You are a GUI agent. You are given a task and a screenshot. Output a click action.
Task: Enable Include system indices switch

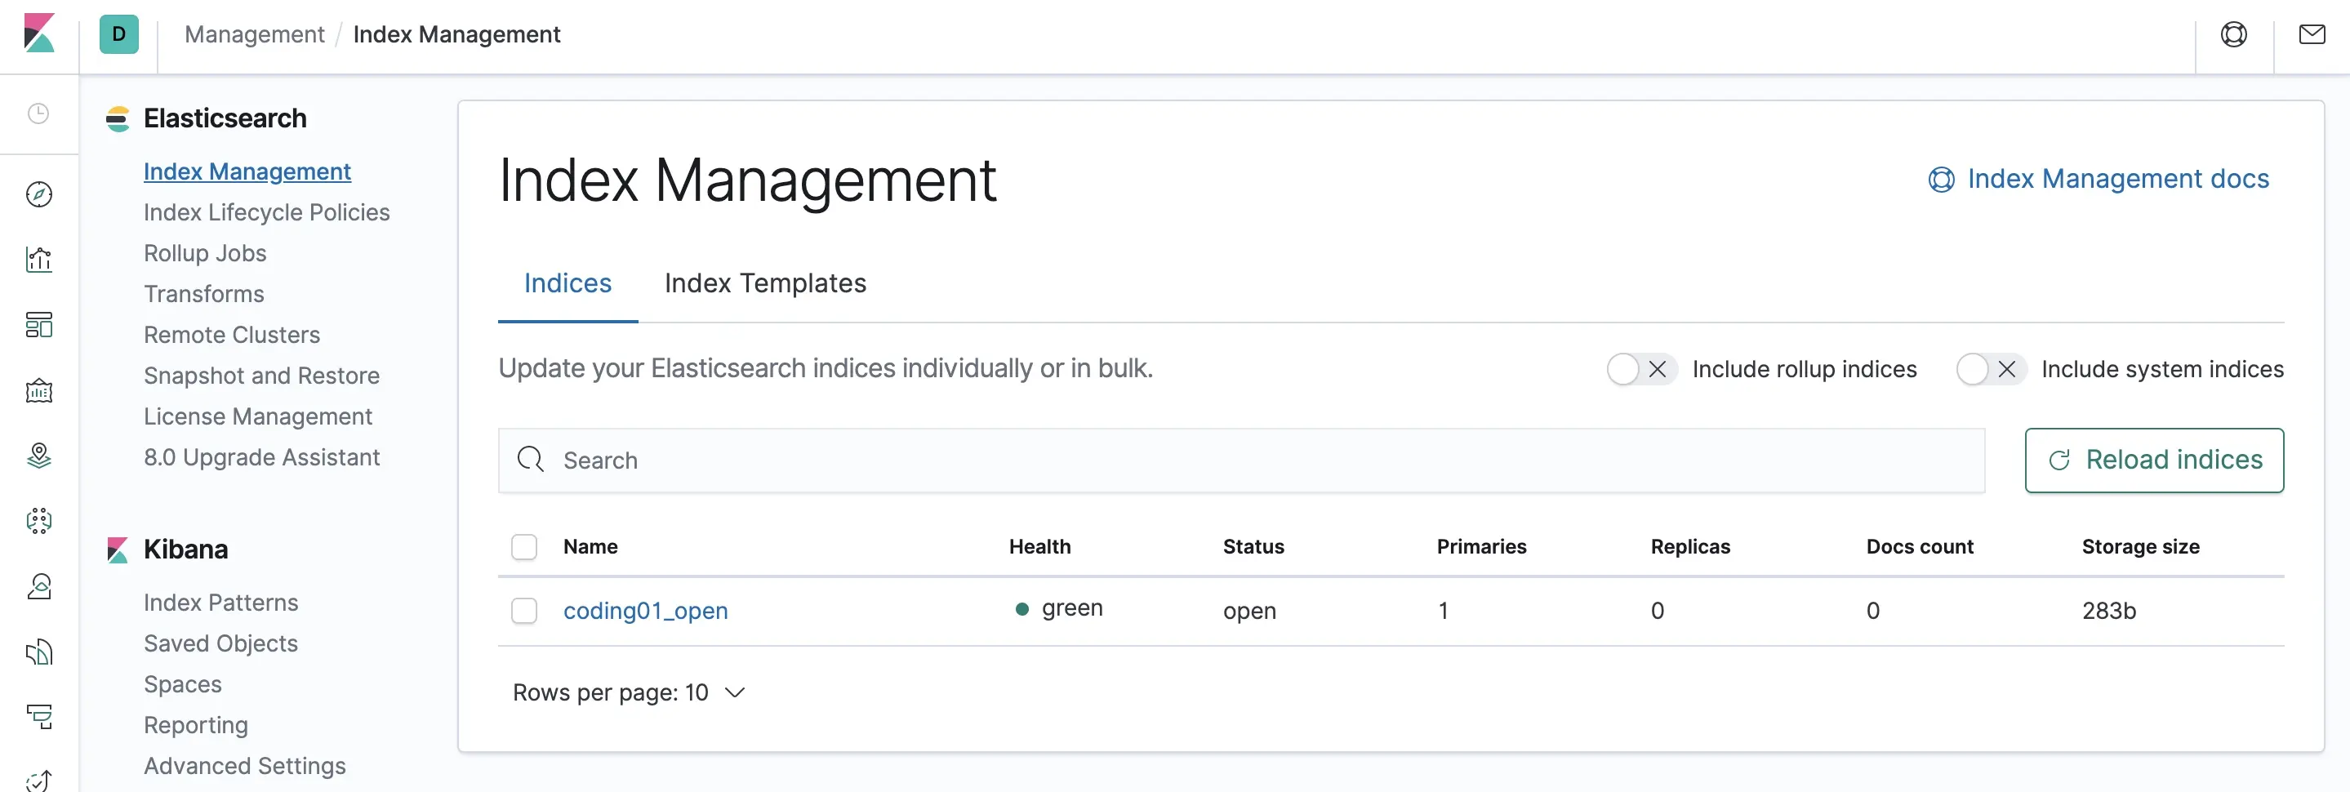[x=1990, y=370]
